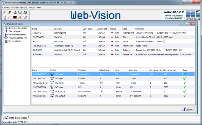Select the THERMOSTAT1 device row name
The height and width of the screenshot is (125, 202).
39,46
